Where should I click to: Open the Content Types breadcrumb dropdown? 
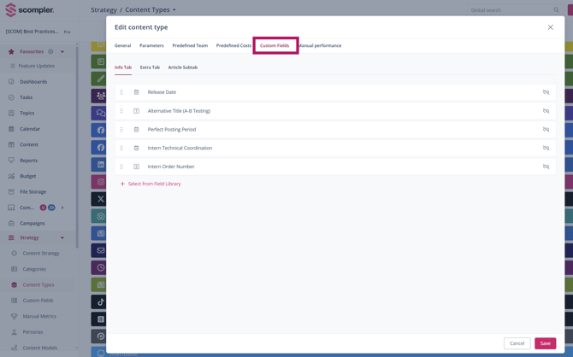(174, 10)
